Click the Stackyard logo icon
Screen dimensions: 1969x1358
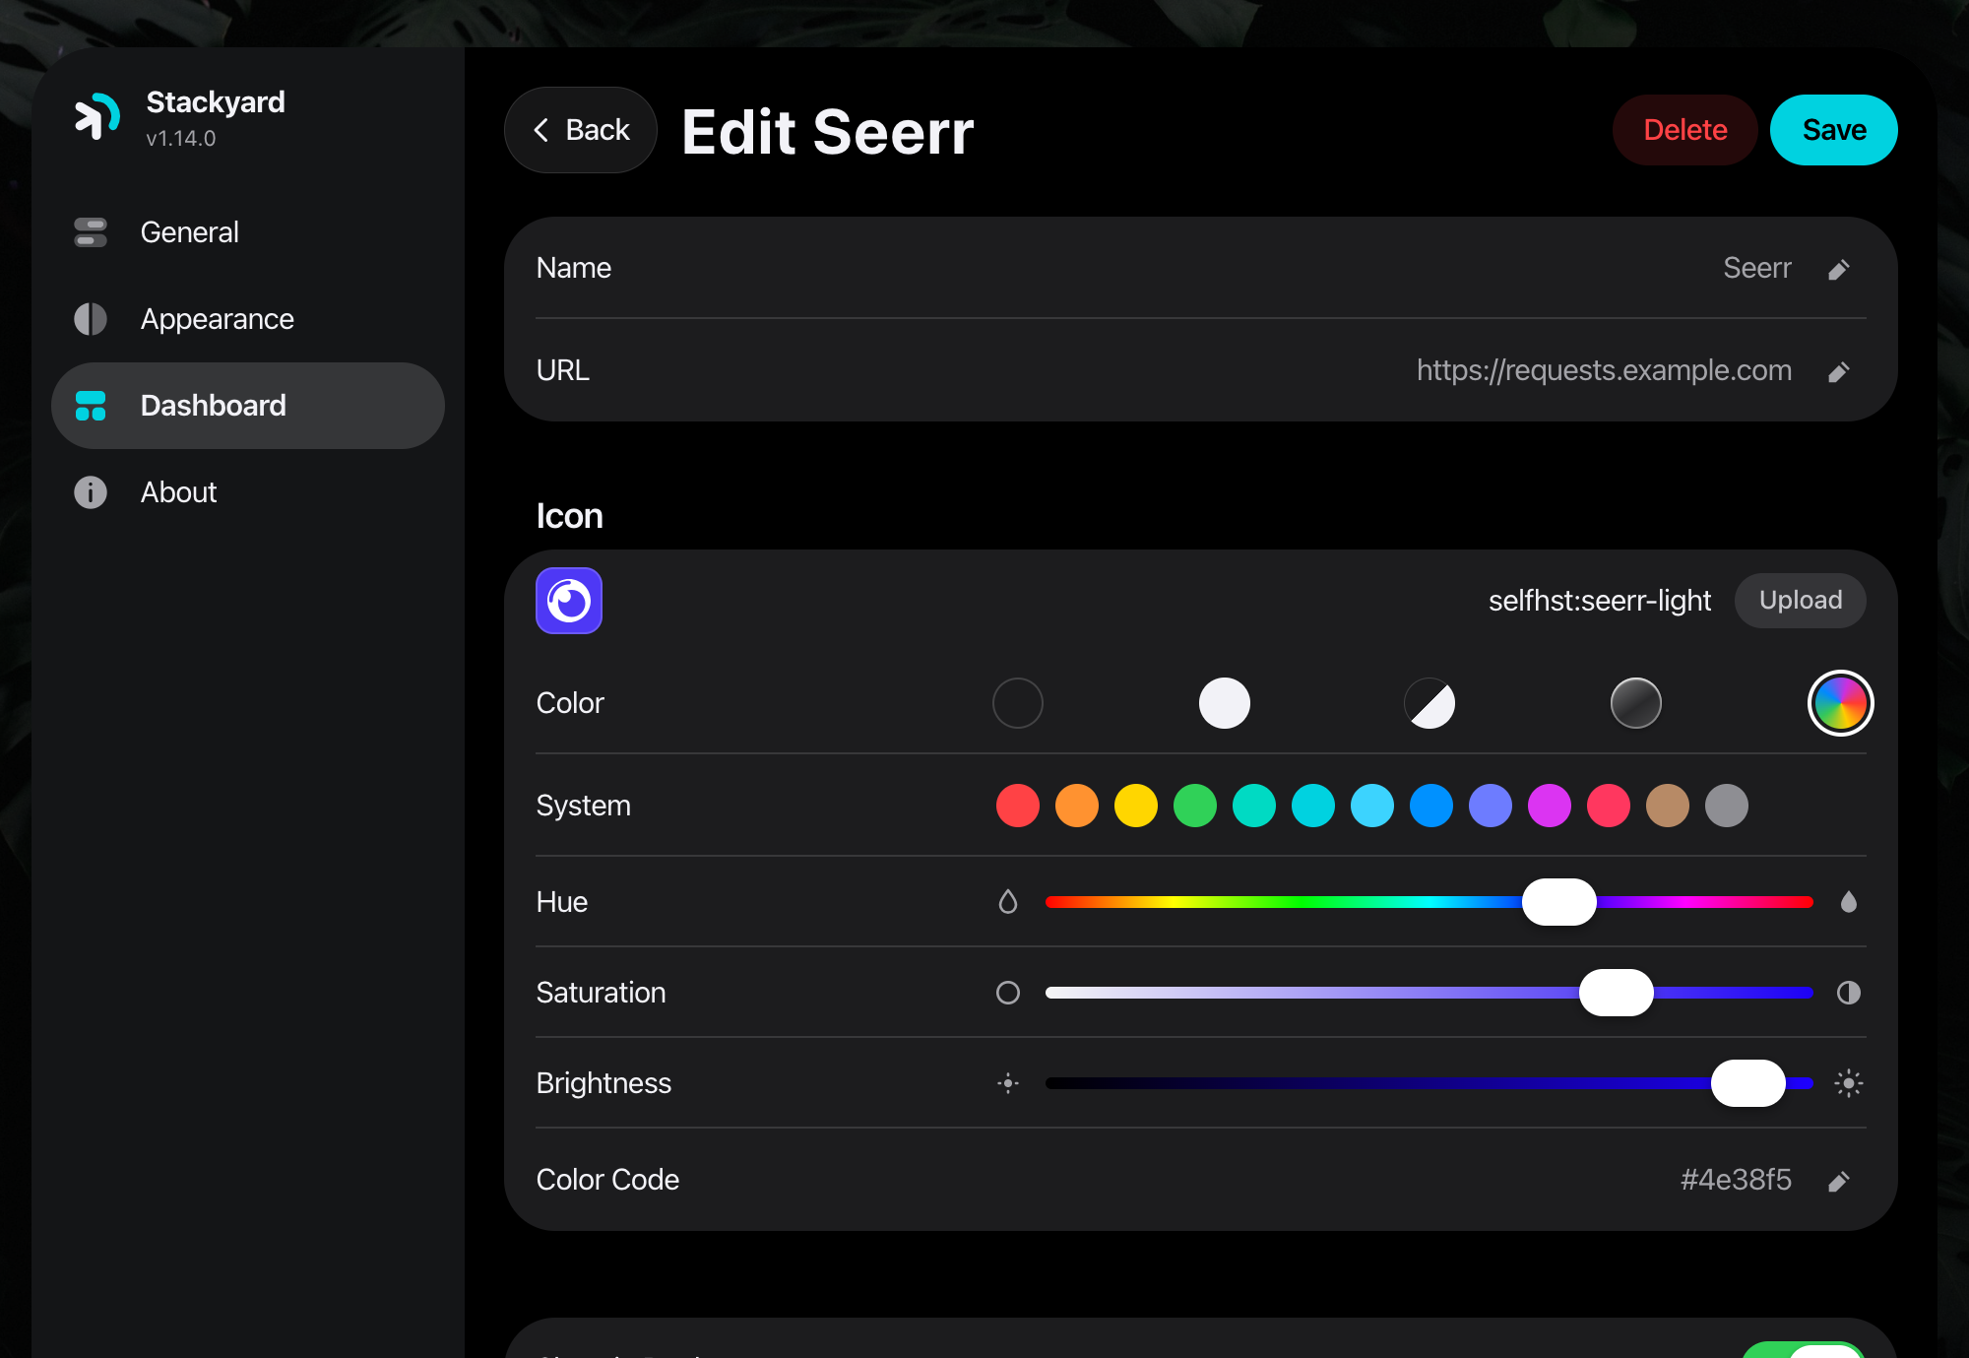point(97,116)
